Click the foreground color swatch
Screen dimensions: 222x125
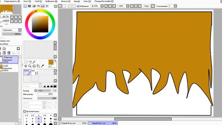click(x=51, y=62)
